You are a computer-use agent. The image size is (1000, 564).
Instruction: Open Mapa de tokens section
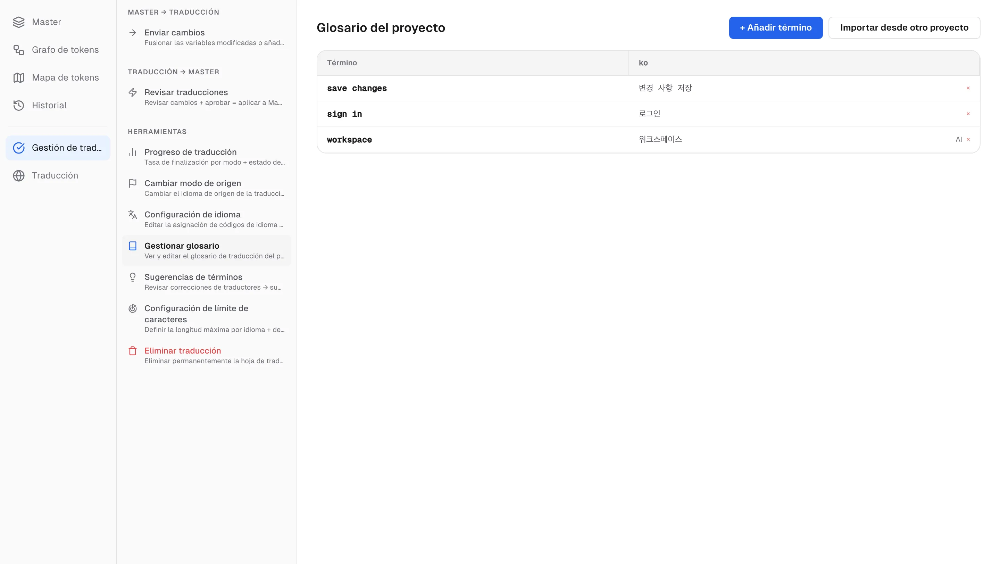(58, 78)
